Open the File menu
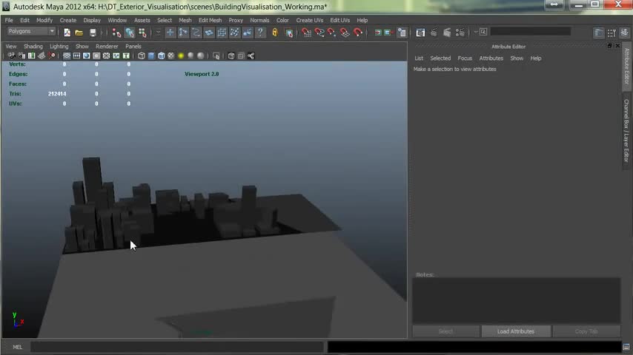 tap(9, 20)
